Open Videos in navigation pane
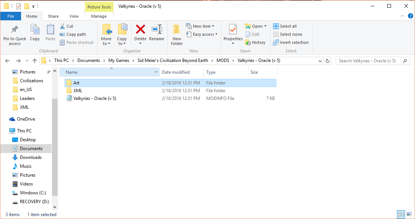Viewport: 415px width, 219px height. pyautogui.click(x=26, y=184)
